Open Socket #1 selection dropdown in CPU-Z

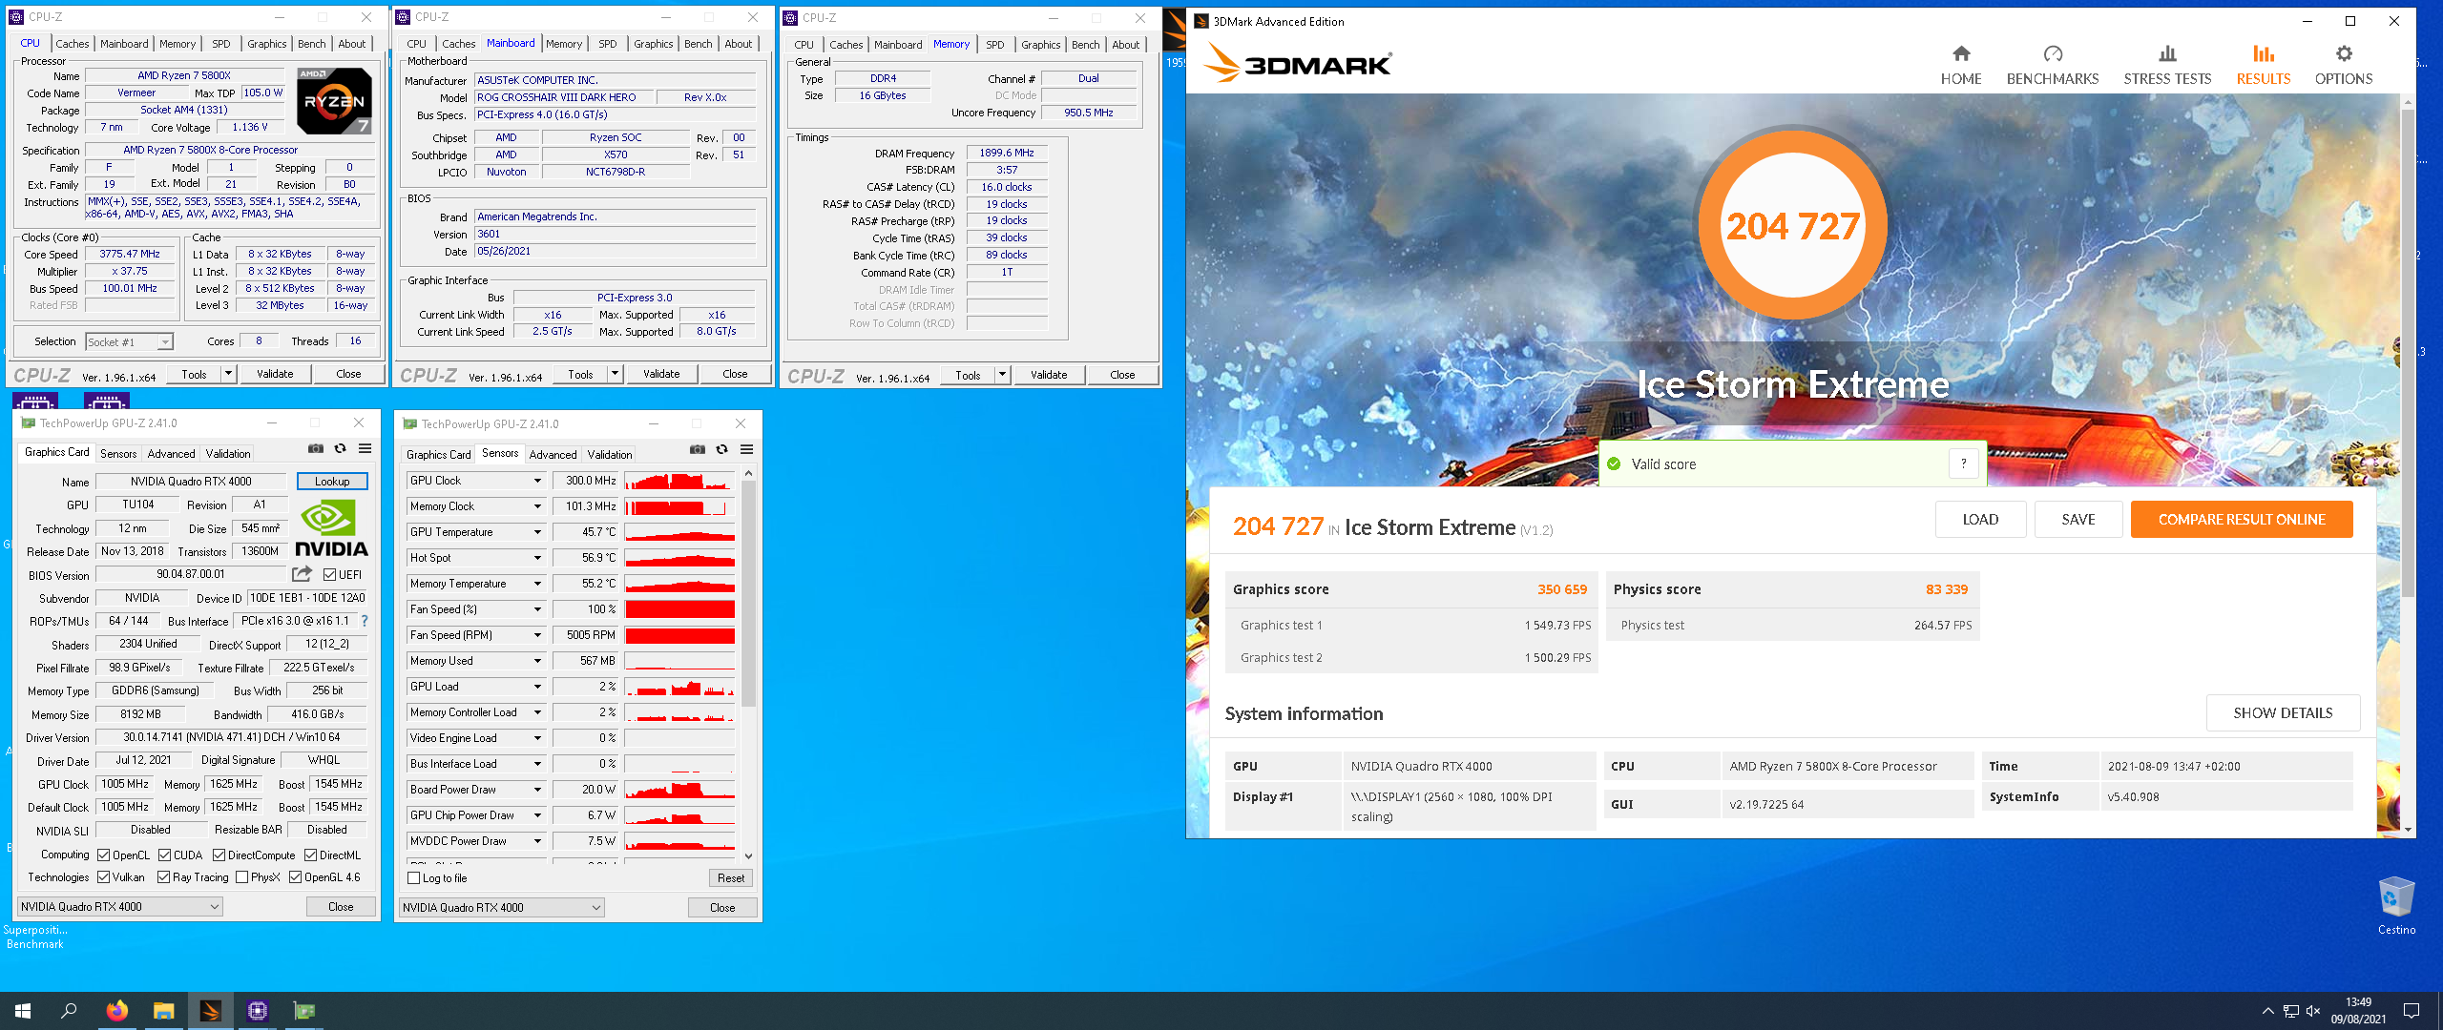(x=129, y=341)
